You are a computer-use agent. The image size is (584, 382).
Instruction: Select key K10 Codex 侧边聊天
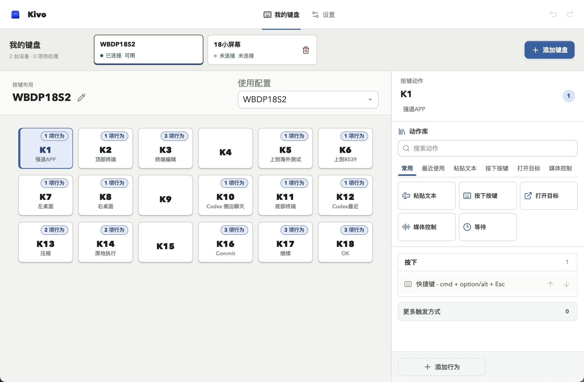(x=225, y=195)
